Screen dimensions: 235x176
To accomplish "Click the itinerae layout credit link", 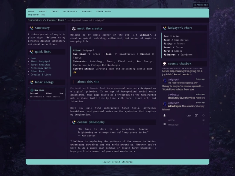I will point(127,162).
